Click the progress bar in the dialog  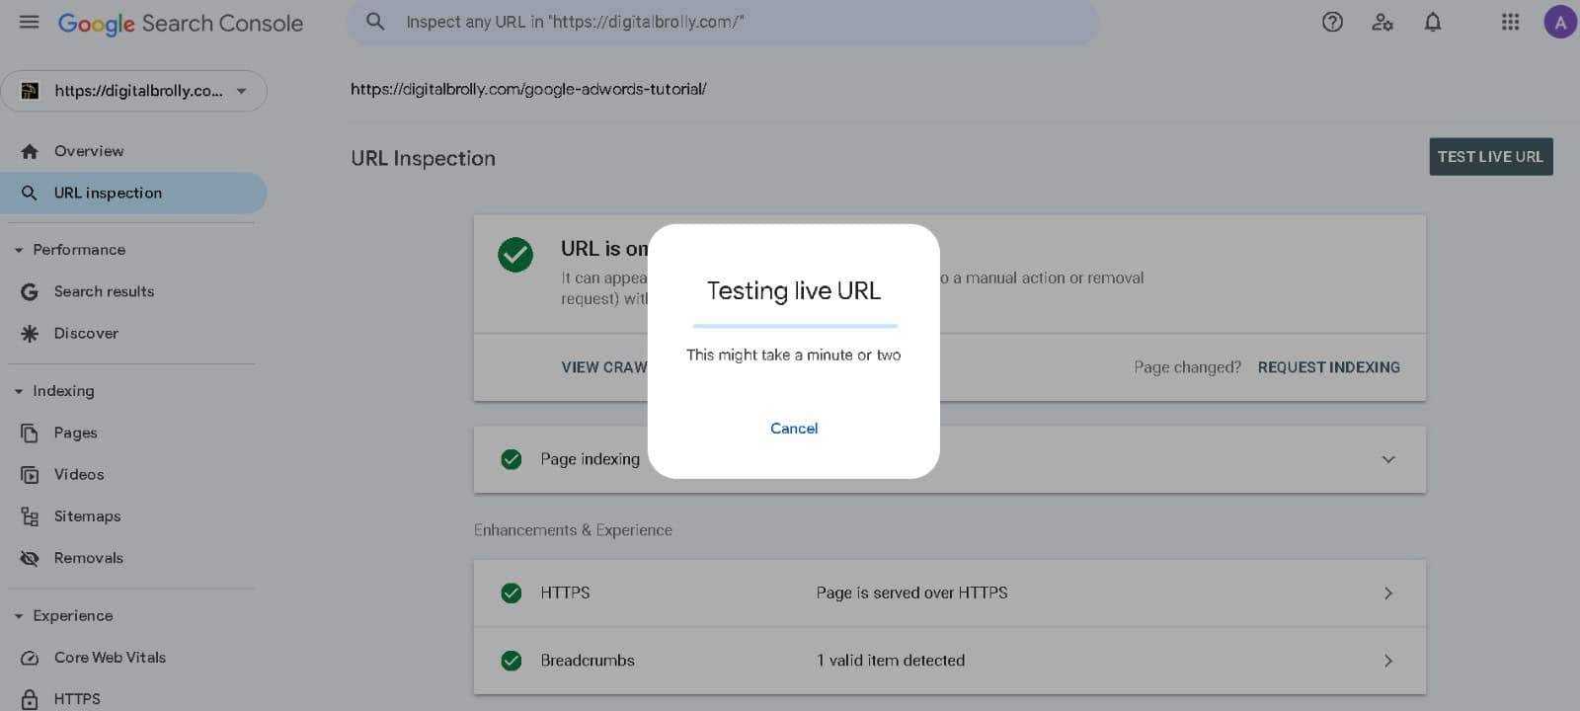(x=793, y=325)
